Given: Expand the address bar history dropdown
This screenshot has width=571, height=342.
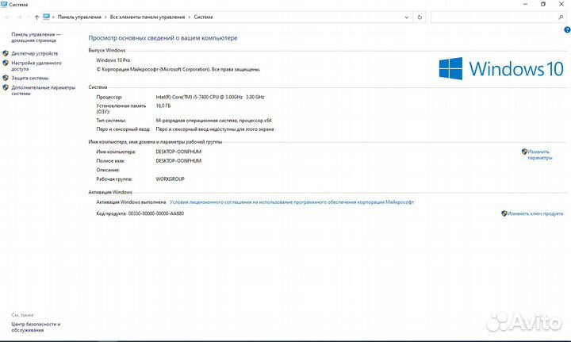Looking at the screenshot, I should coord(406,17).
